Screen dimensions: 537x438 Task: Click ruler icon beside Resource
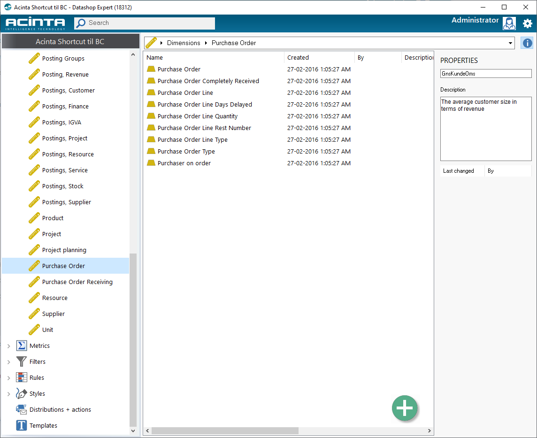coord(34,298)
